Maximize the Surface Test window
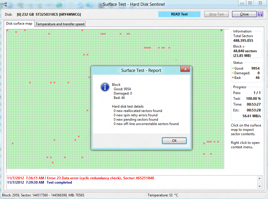Screen dimensions: 268x199 tap(250, 3)
